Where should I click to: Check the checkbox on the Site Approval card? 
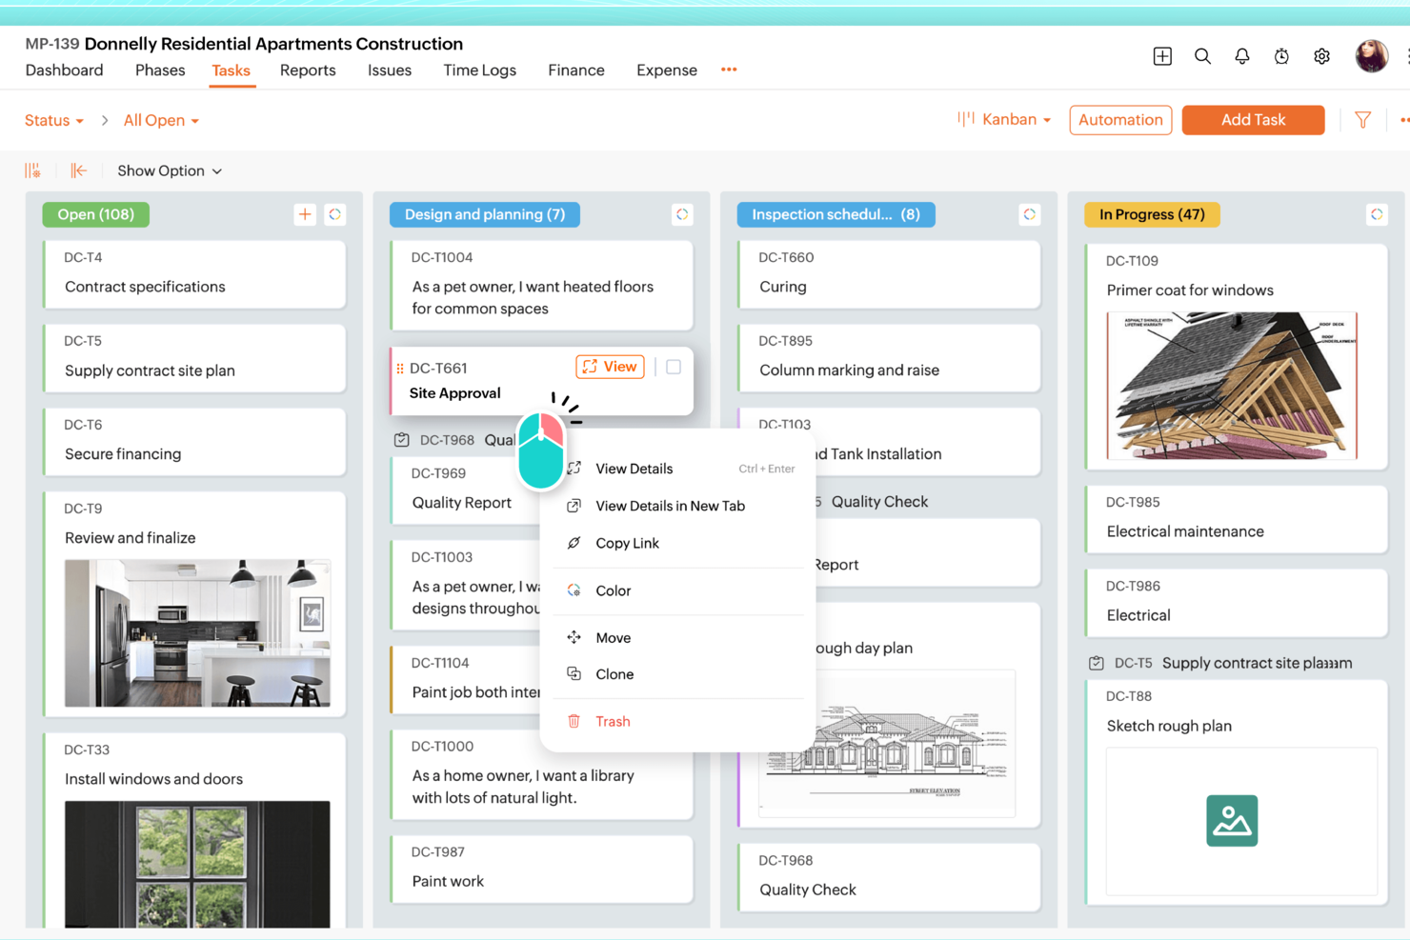(674, 366)
